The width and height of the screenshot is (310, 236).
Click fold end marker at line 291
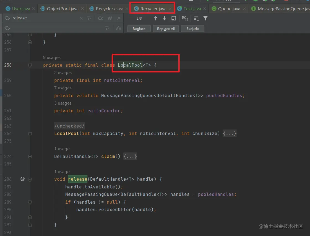tap(30, 217)
